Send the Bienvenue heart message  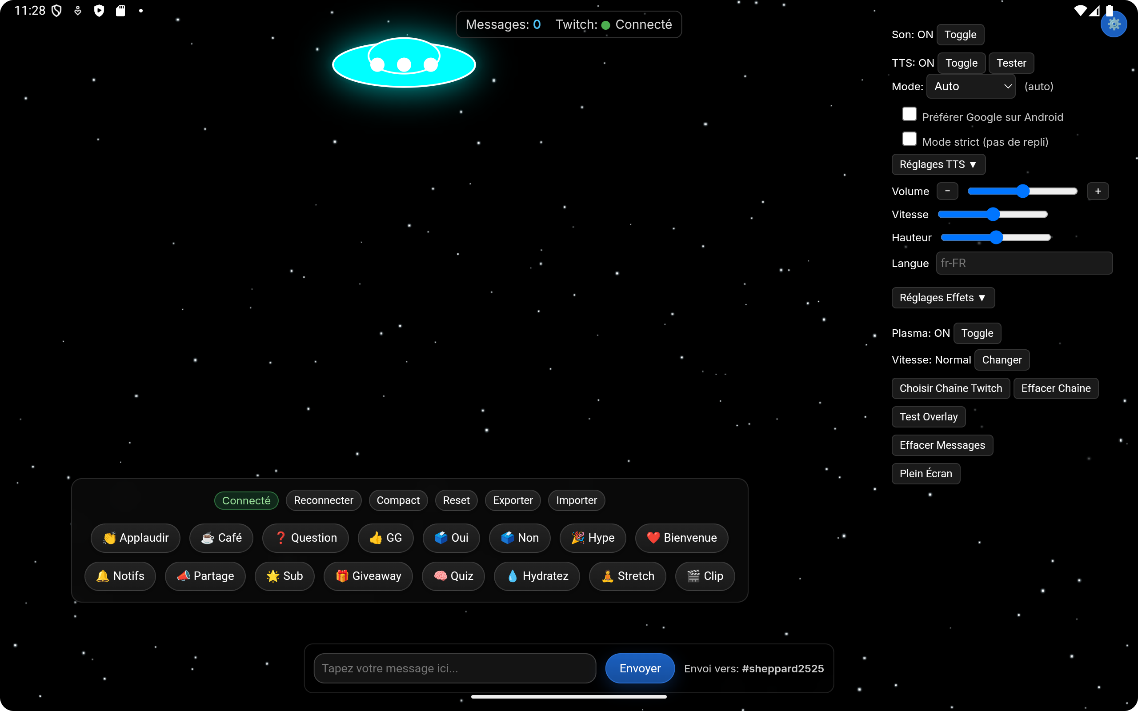click(681, 538)
